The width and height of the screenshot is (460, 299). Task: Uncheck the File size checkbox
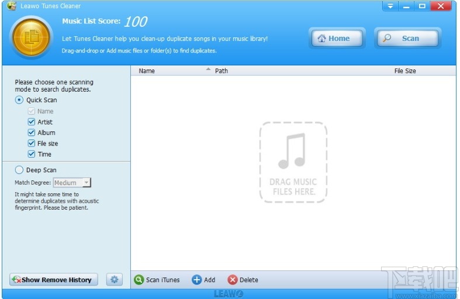(32, 143)
